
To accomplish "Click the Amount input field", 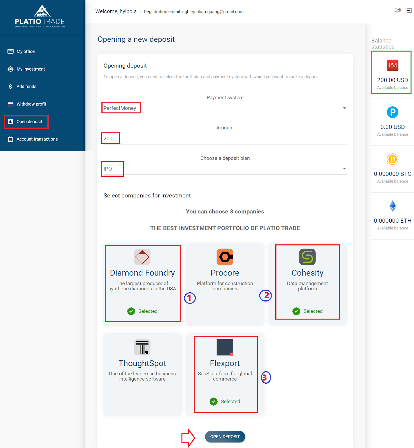I will tap(225, 139).
